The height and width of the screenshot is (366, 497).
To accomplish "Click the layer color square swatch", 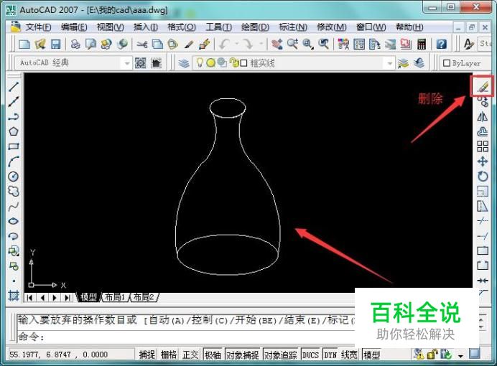I will pos(243,63).
